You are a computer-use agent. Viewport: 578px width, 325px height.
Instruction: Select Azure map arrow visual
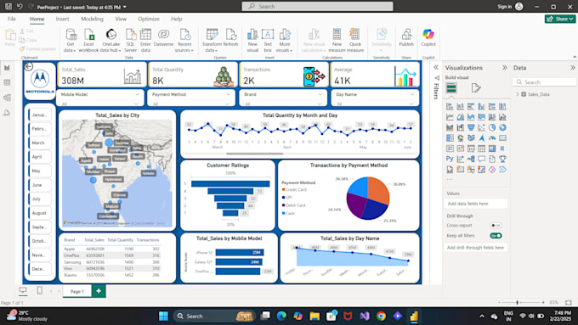(x=481, y=138)
